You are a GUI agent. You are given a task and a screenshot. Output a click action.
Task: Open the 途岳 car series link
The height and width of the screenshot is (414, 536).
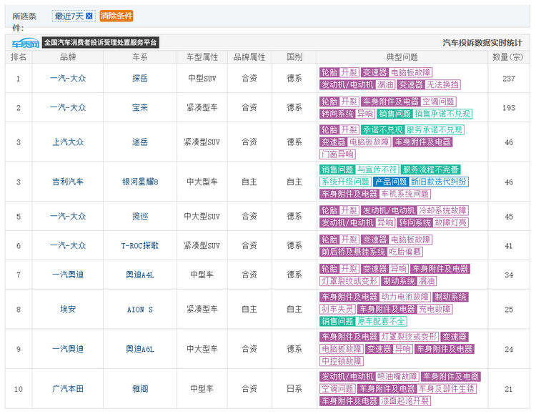click(140, 142)
